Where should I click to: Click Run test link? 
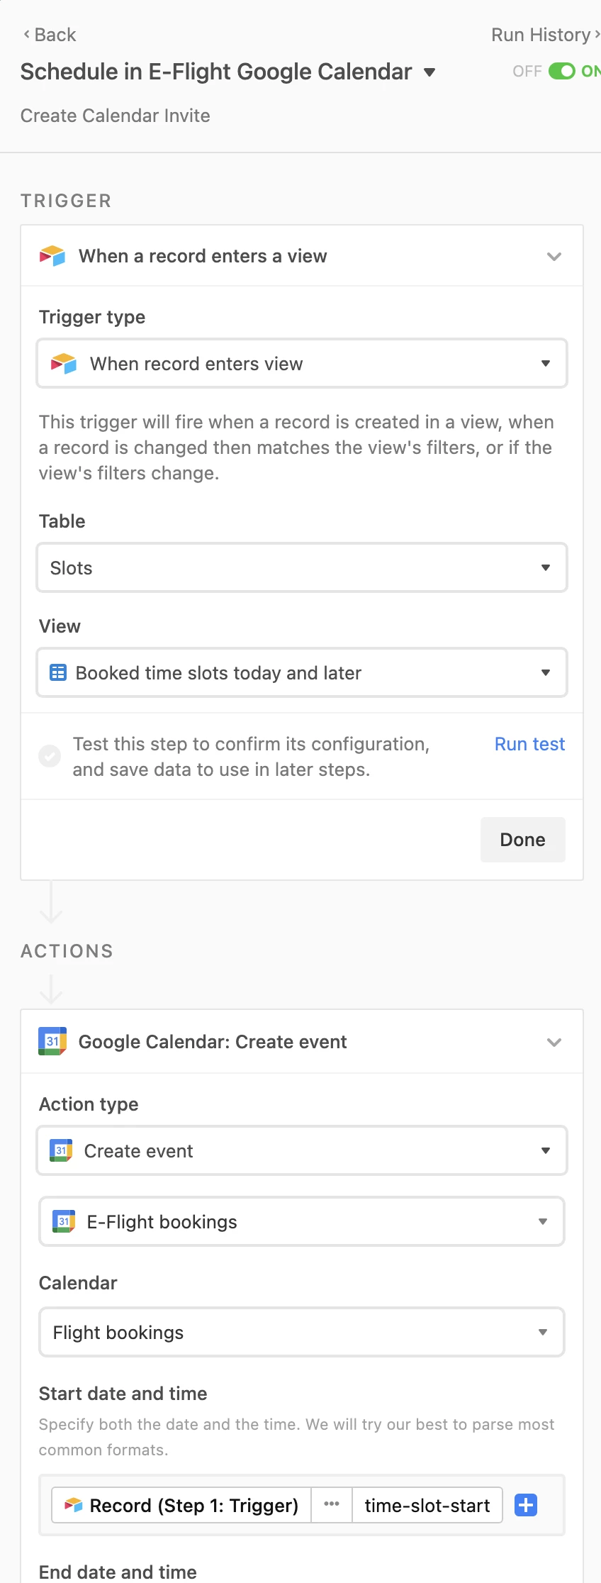tap(529, 744)
